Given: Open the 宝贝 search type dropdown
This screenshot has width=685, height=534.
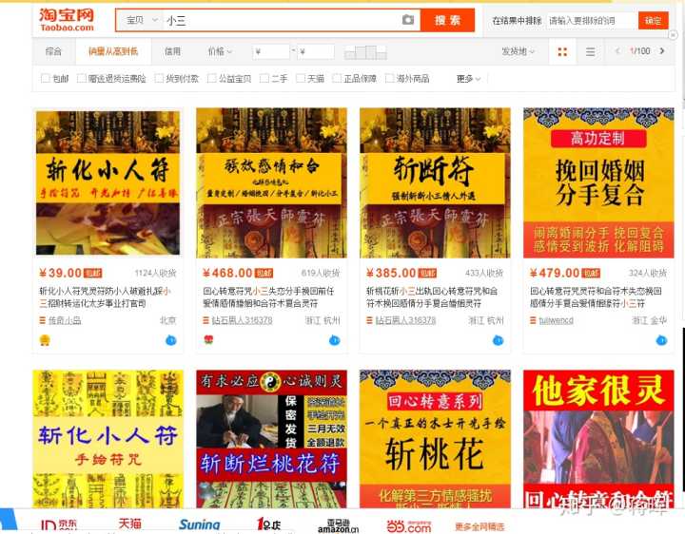Looking at the screenshot, I should tap(141, 20).
